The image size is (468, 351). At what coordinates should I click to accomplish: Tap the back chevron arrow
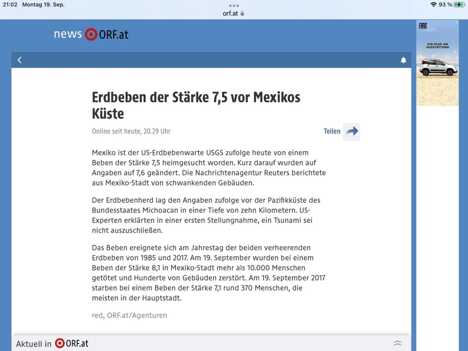point(20,60)
